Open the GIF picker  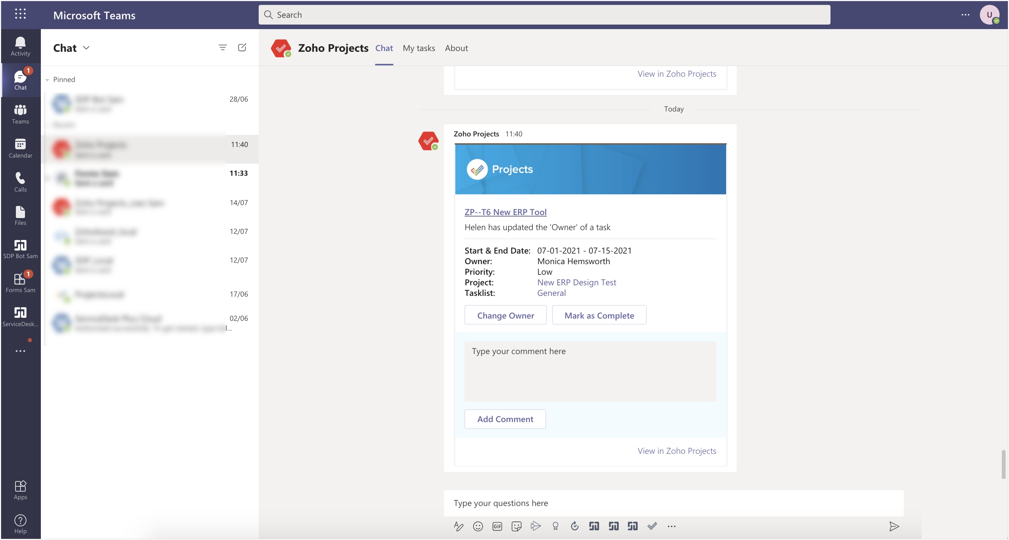(x=497, y=526)
